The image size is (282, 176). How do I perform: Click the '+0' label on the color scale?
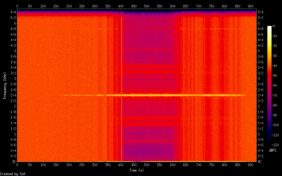[x=274, y=27]
